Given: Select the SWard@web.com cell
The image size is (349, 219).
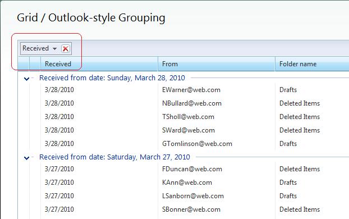Looking at the screenshot, I should point(189,130).
